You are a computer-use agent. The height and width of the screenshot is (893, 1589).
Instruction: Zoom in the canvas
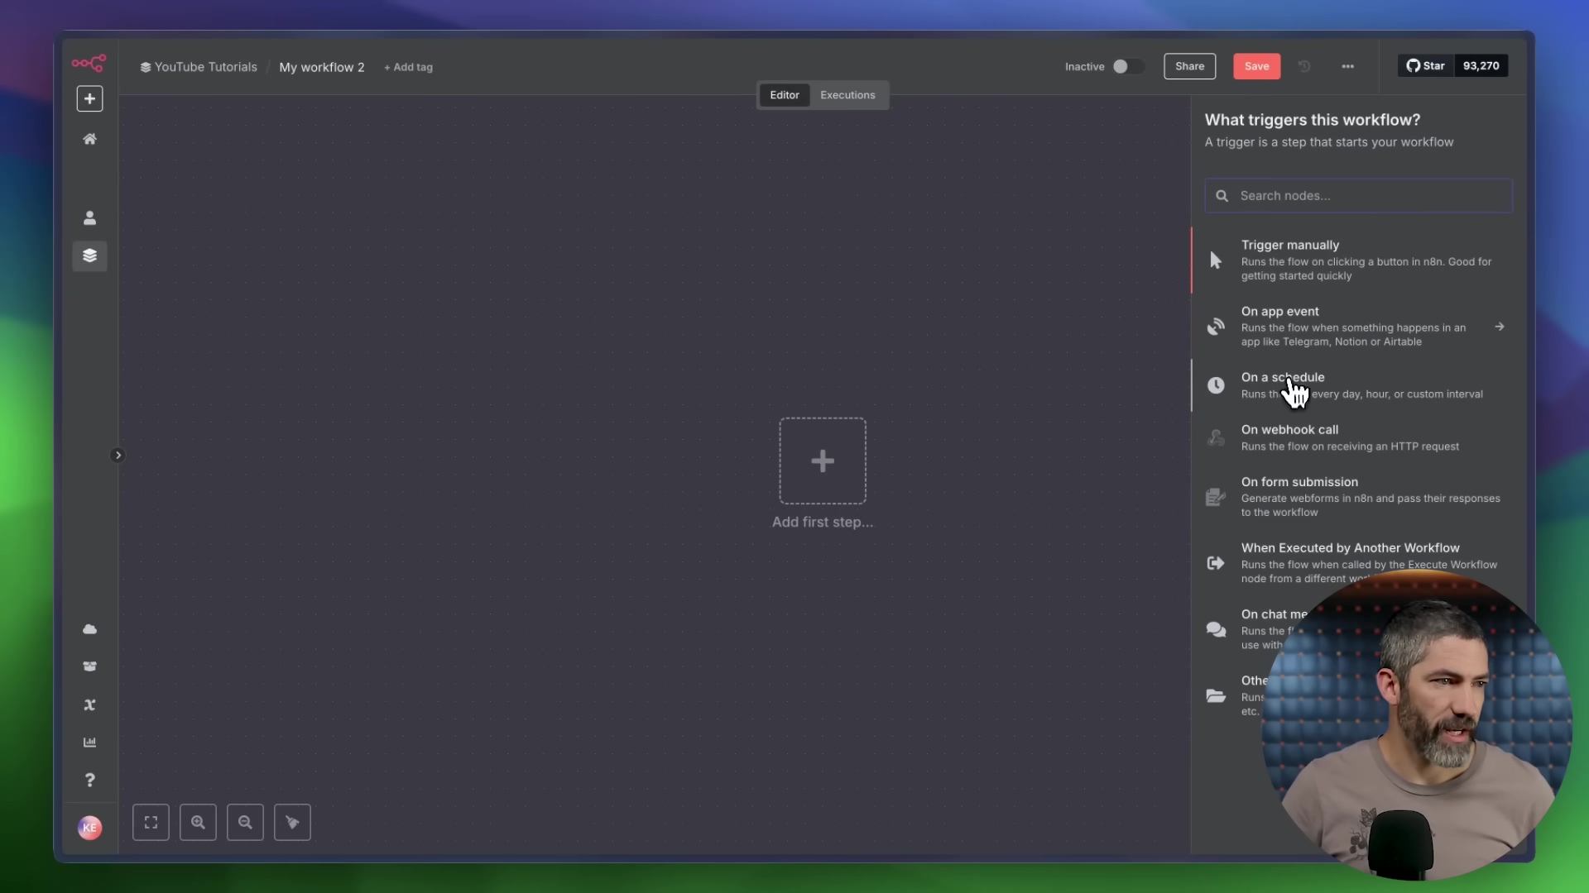[198, 822]
